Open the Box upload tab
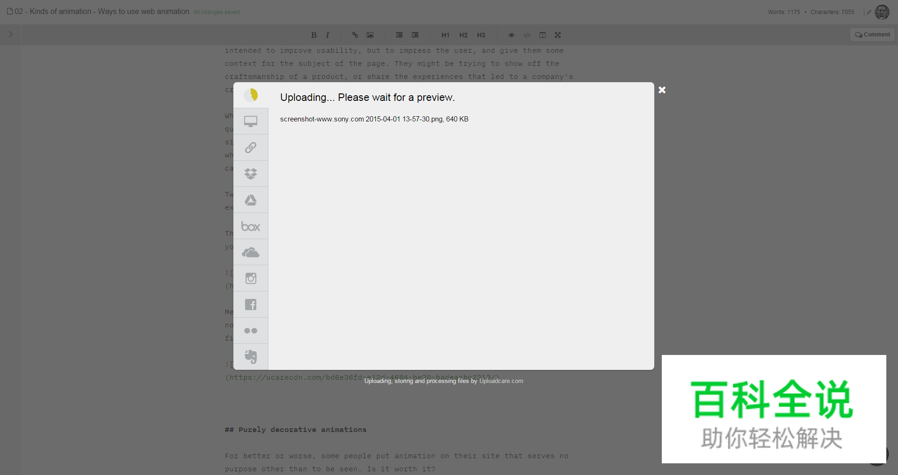Image resolution: width=898 pixels, height=475 pixels. coord(251,227)
